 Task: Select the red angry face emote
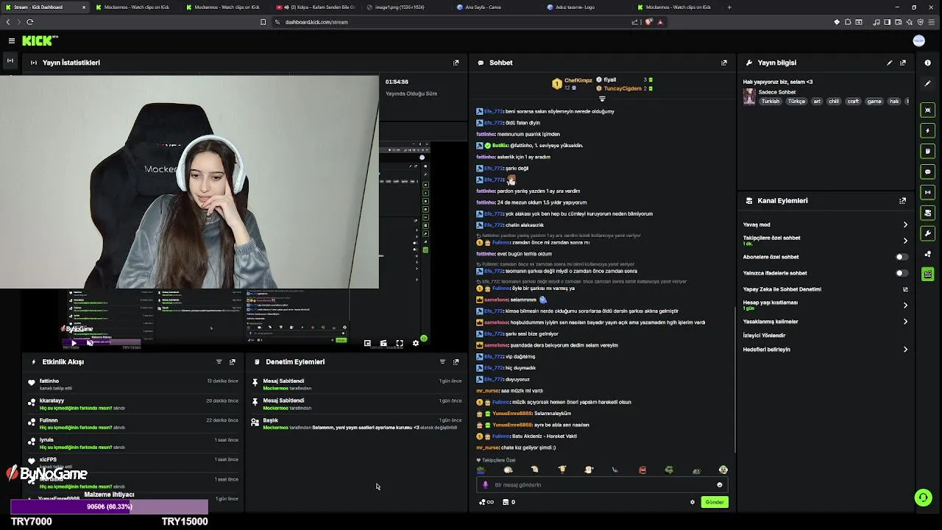(x=642, y=470)
